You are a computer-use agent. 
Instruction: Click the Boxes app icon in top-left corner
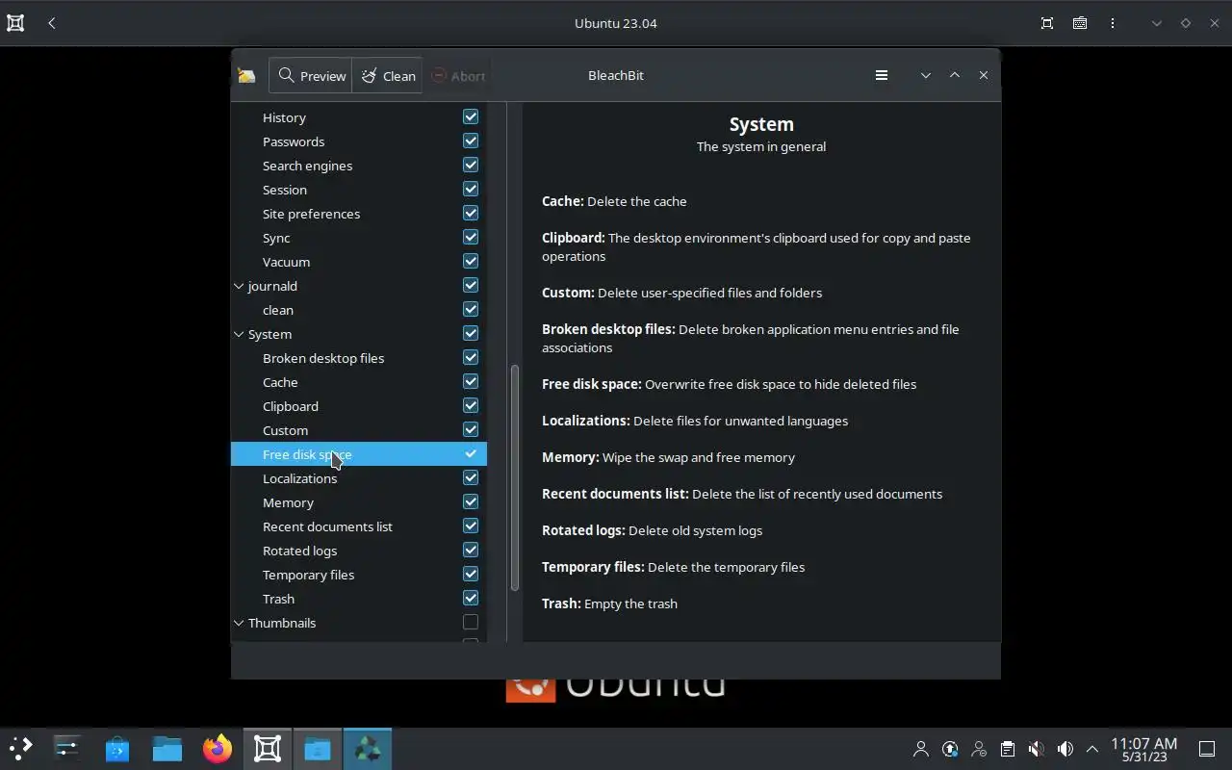(15, 23)
